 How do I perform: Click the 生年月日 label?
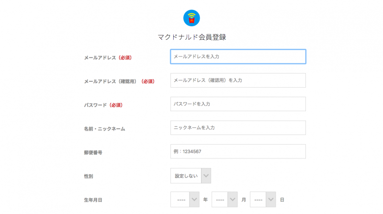point(93,200)
